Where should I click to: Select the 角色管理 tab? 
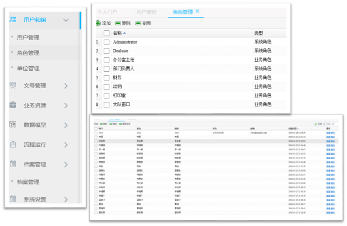point(183,12)
